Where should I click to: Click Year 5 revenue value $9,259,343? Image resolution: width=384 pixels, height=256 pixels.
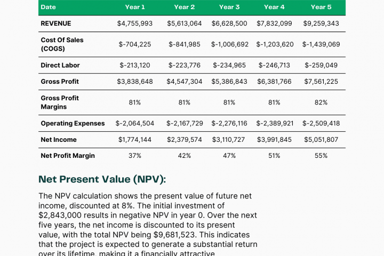[321, 23]
